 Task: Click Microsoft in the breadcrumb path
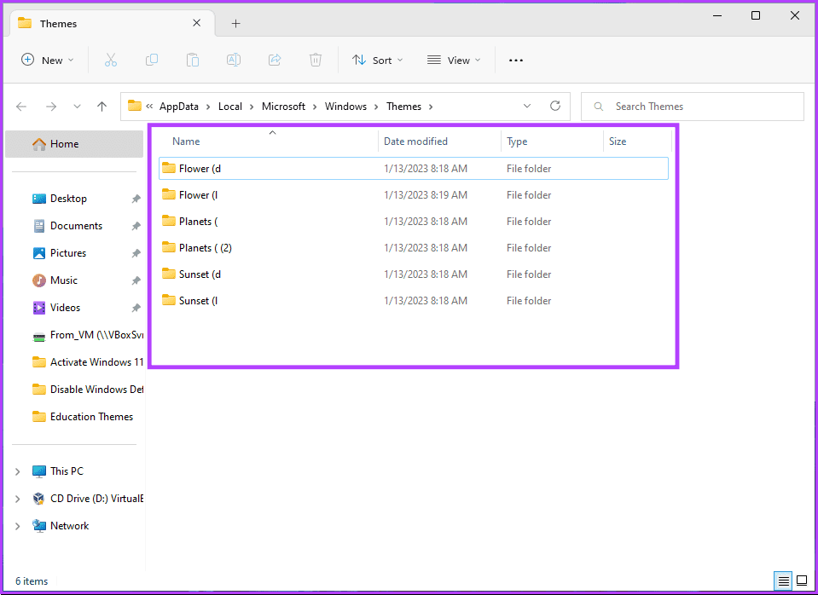click(283, 107)
